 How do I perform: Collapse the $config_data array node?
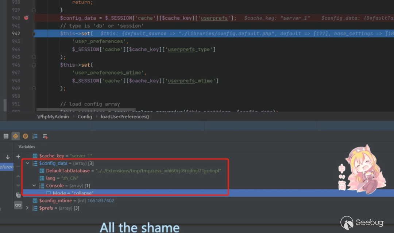point(27,163)
